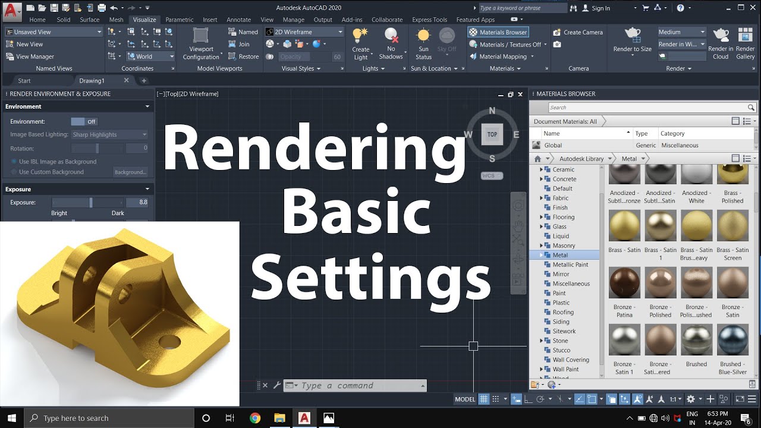Click the TOP face of the ViewCube
The height and width of the screenshot is (428, 761).
(492, 134)
